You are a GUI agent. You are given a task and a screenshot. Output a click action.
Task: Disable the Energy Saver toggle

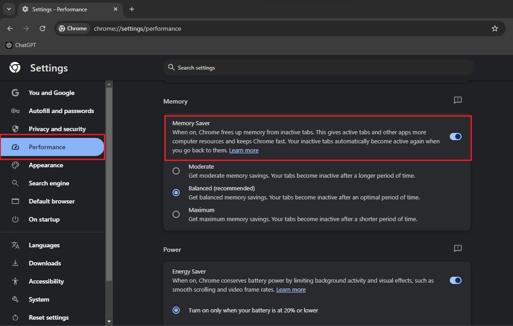coord(455,280)
